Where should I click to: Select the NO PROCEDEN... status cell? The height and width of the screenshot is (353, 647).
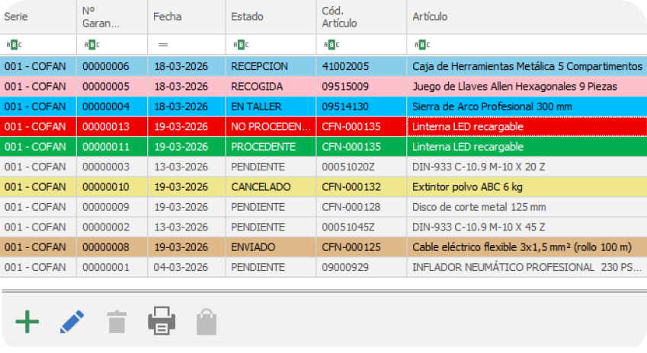[271, 126]
